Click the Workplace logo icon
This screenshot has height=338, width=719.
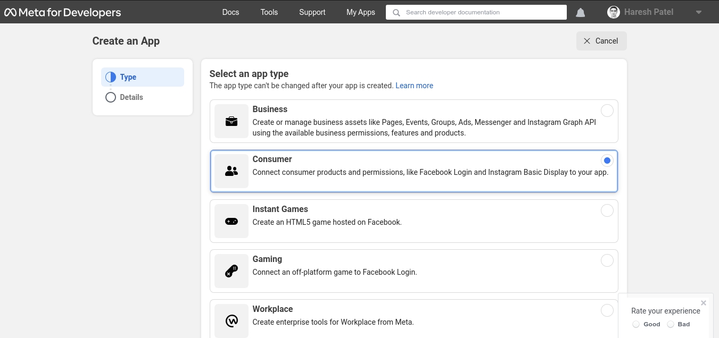pyautogui.click(x=232, y=320)
